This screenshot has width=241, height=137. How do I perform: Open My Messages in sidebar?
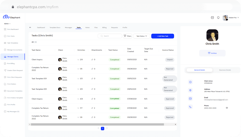pyautogui.click(x=13, y=111)
